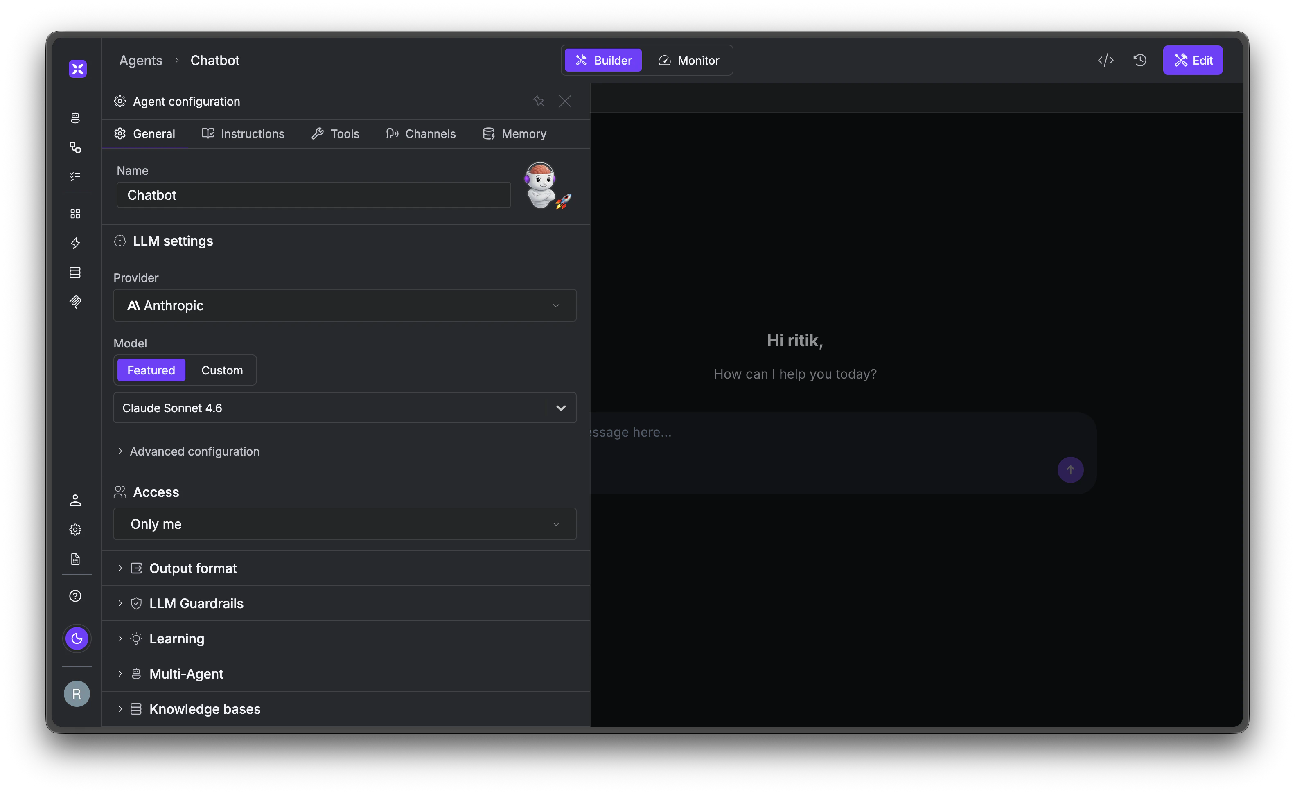The image size is (1295, 794).
Task: Pin the Agent configuration panel
Action: tap(539, 101)
